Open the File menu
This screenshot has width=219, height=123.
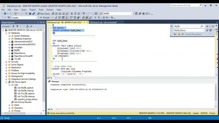pyautogui.click(x=3, y=10)
